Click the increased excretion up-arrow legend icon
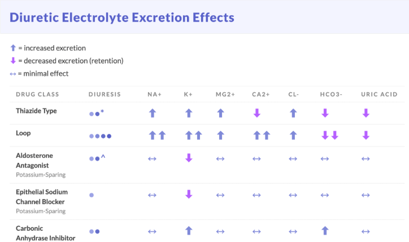This screenshot has width=409, height=242. (14, 48)
